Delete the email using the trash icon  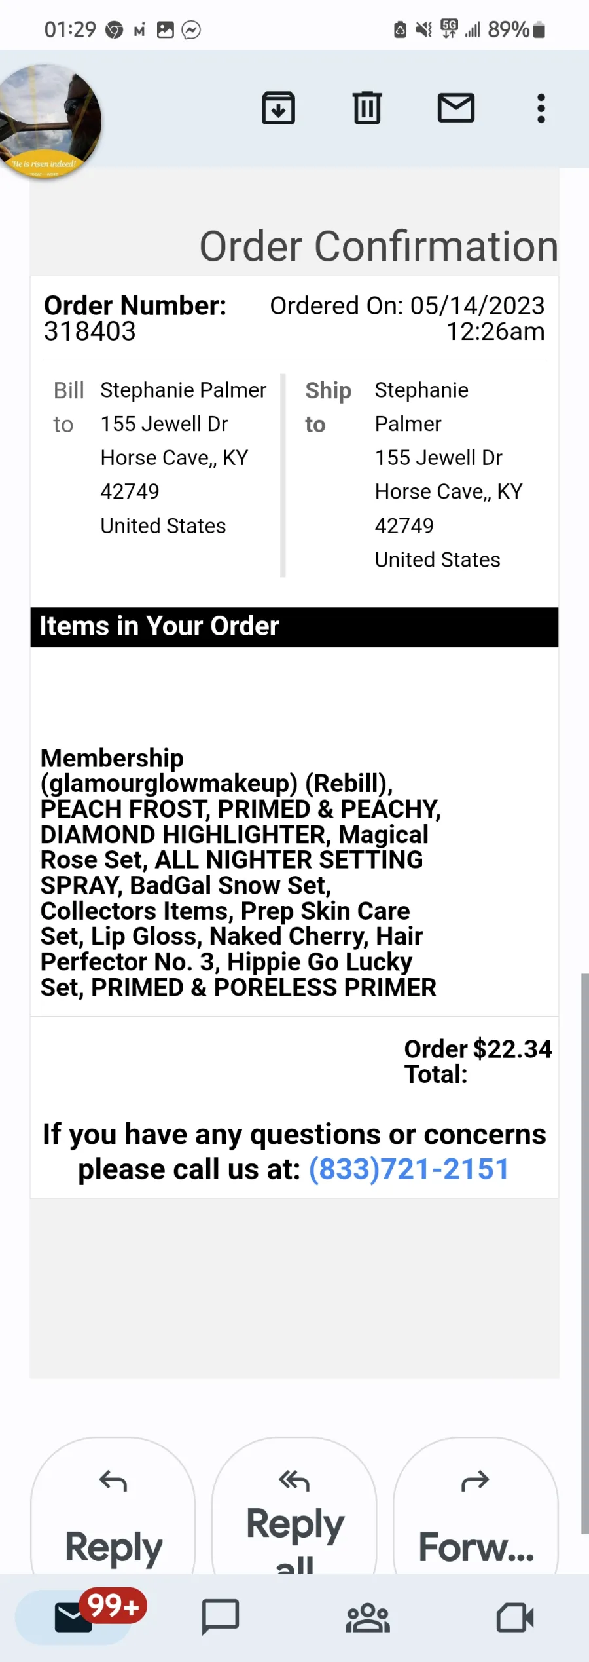tap(367, 108)
